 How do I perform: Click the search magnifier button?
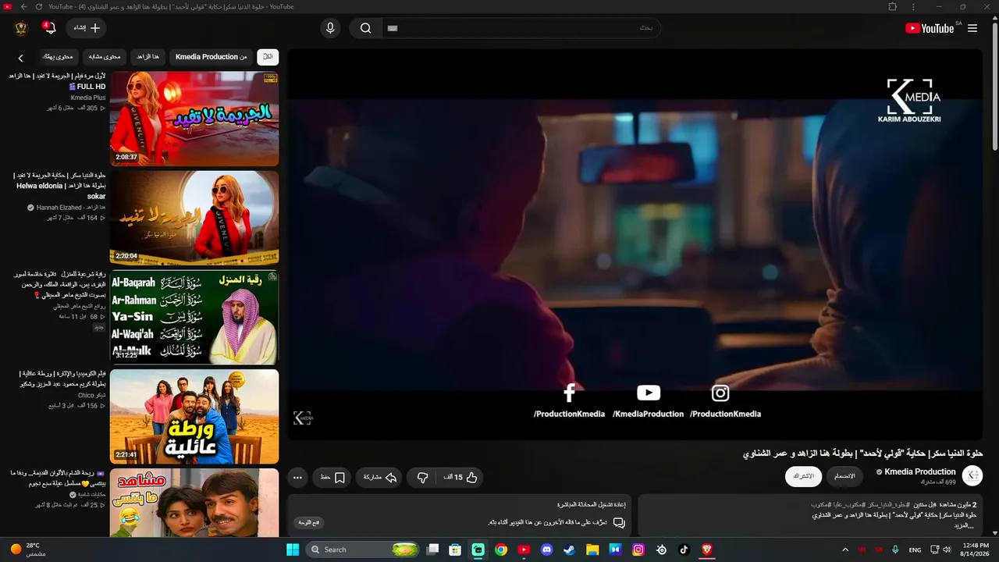click(x=365, y=28)
